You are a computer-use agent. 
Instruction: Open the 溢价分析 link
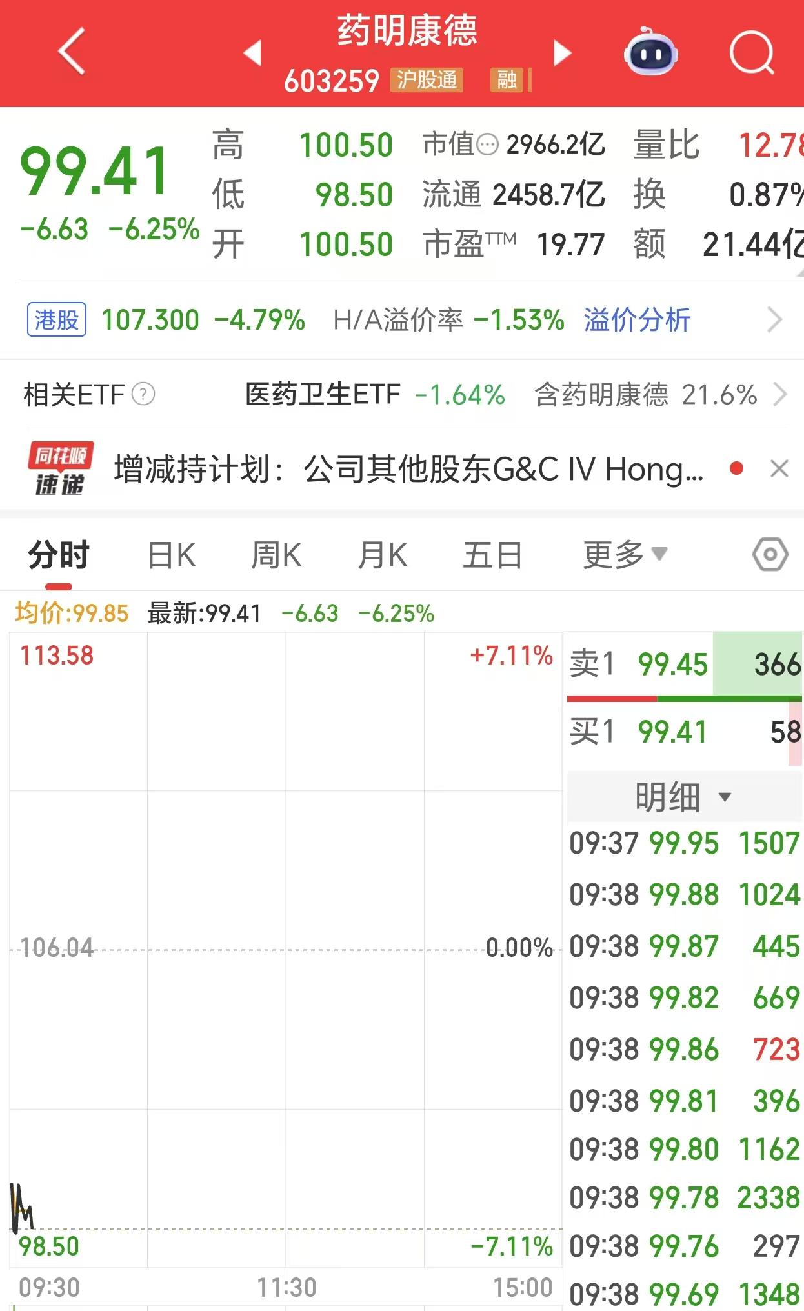637,320
